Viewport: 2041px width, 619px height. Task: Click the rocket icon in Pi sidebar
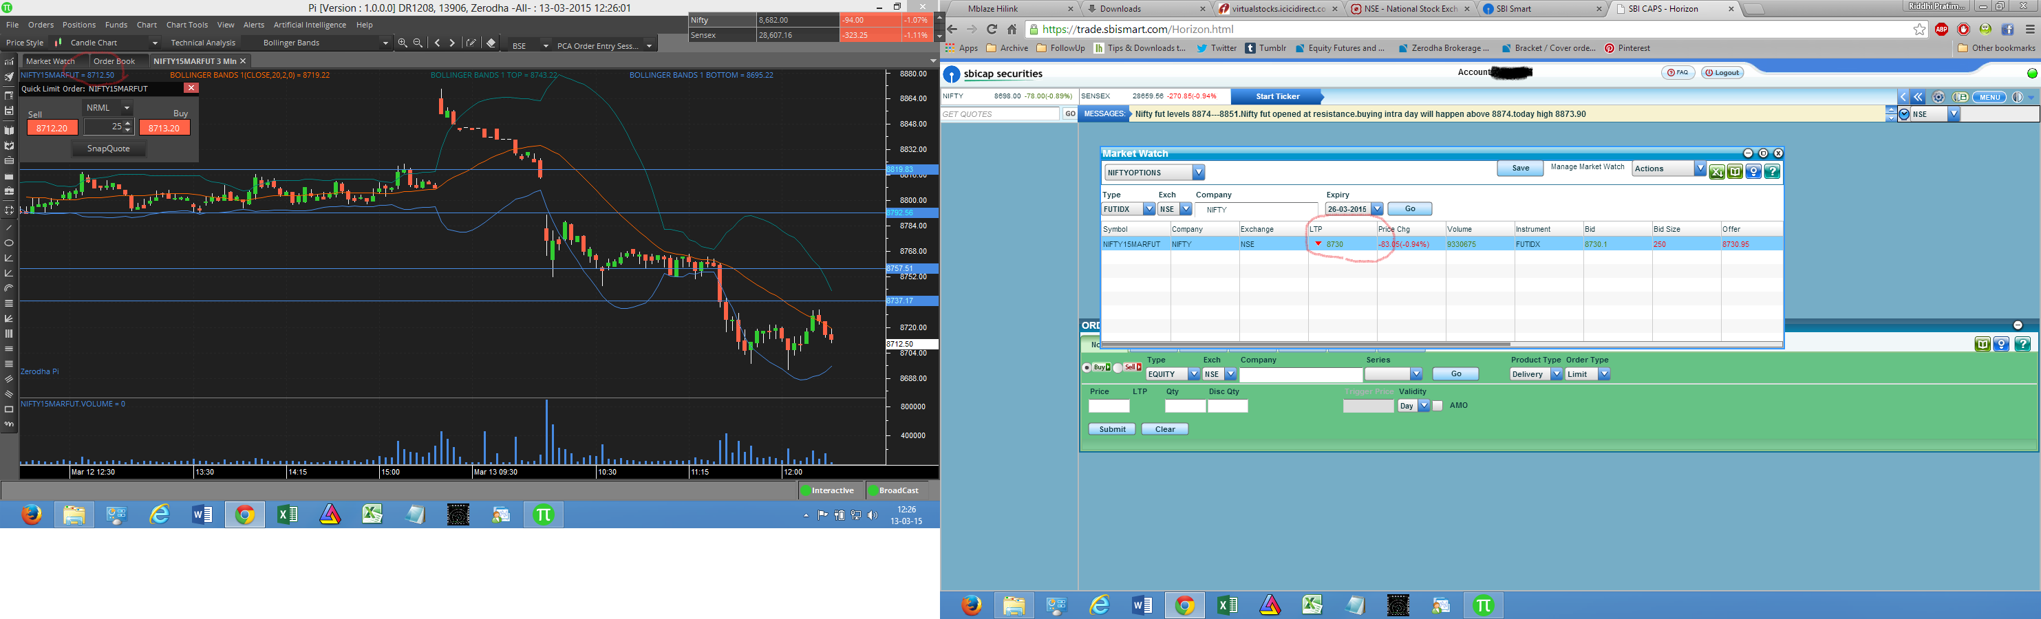pyautogui.click(x=9, y=77)
